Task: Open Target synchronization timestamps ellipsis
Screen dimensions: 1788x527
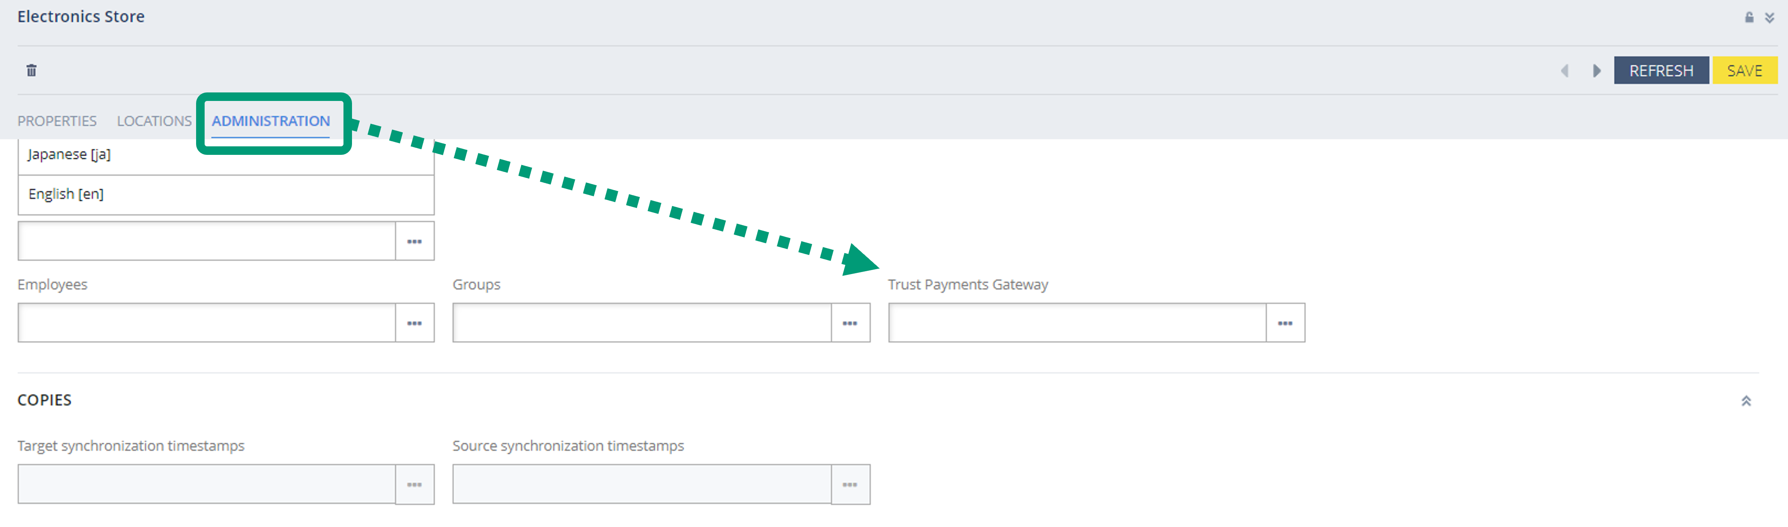Action: coord(415,485)
